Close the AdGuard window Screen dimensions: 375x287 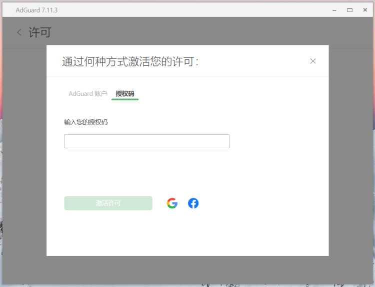365,10
